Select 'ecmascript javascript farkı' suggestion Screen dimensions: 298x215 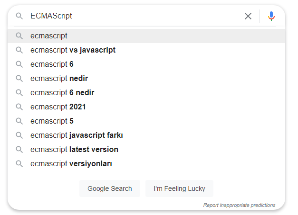point(146,135)
